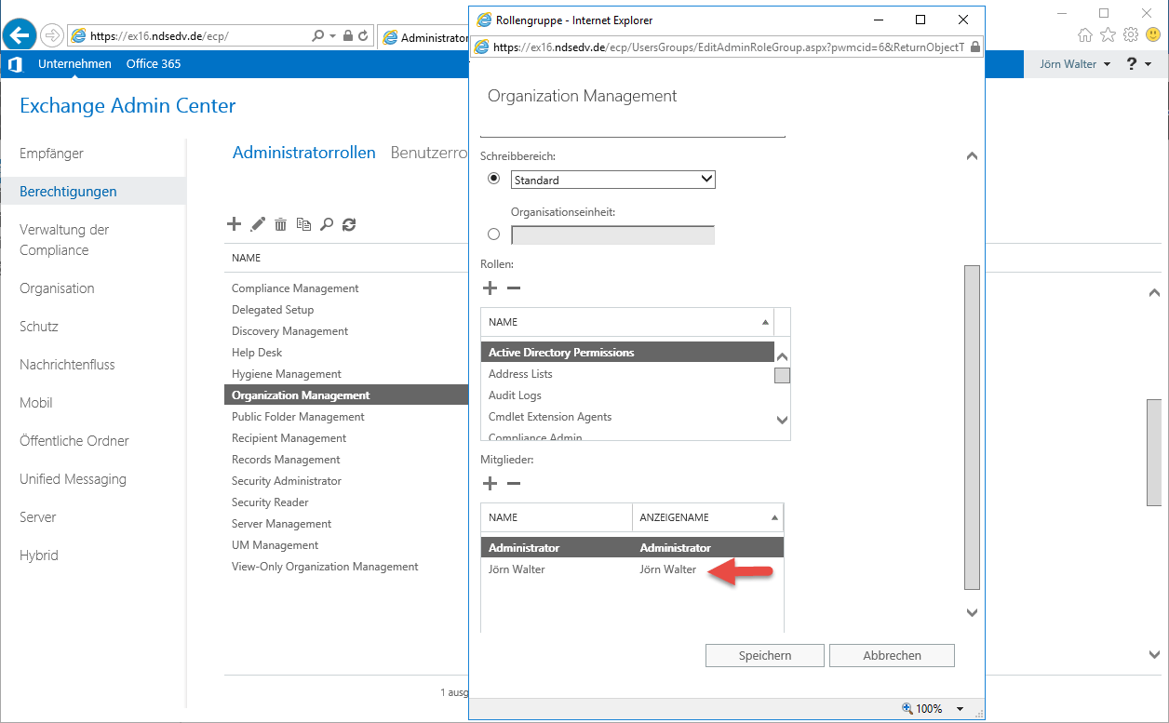Image resolution: width=1169 pixels, height=723 pixels.
Task: Click the add new role group plus icon
Action: [x=235, y=224]
